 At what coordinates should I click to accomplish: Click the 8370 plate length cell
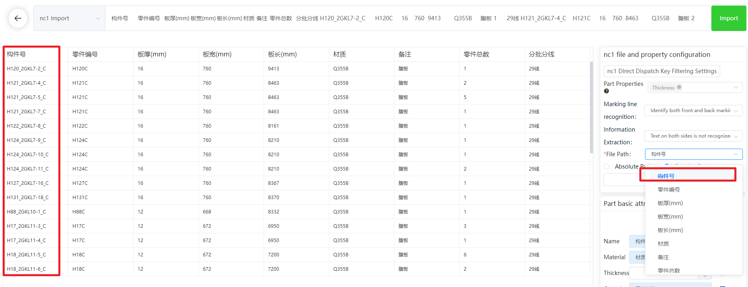tap(296, 198)
